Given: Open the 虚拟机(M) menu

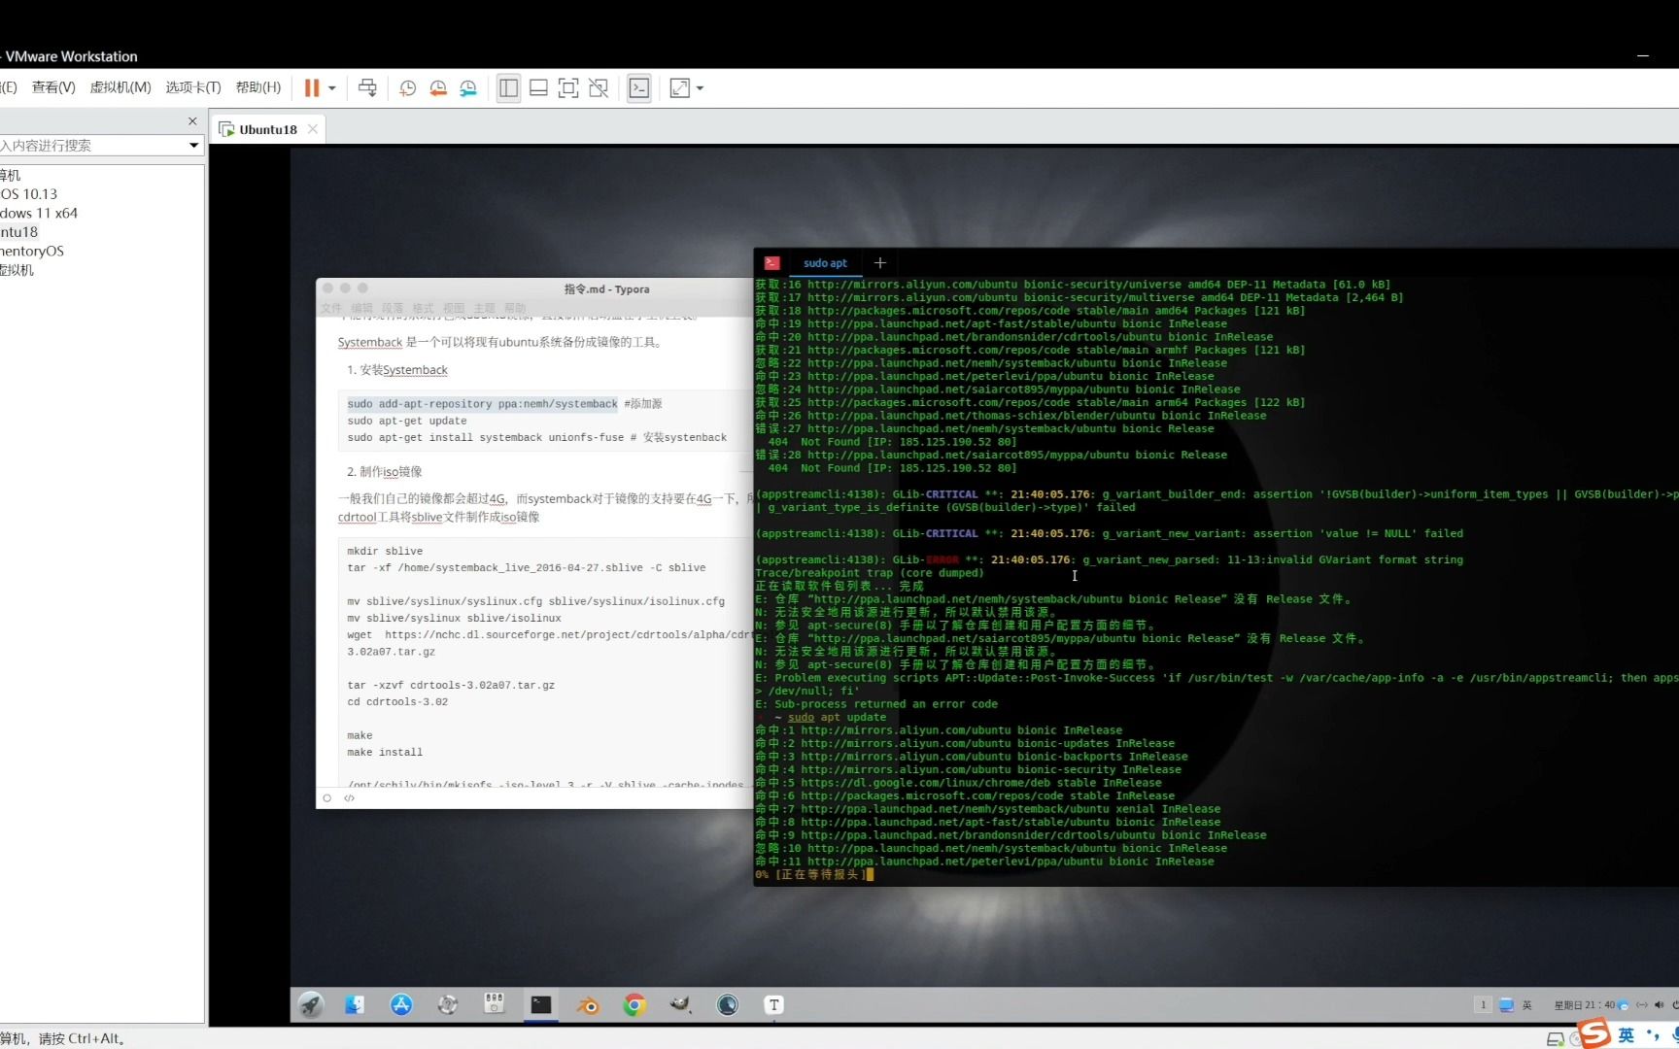Looking at the screenshot, I should click(120, 87).
